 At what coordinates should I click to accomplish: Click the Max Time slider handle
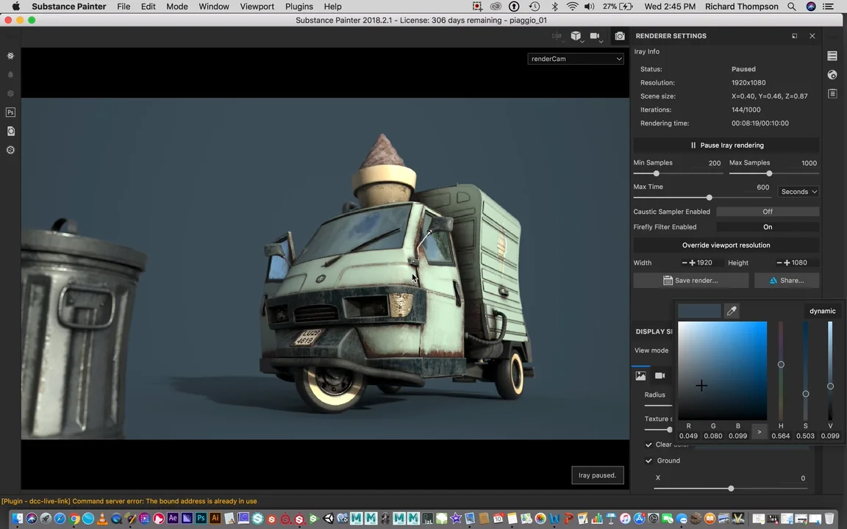point(710,198)
